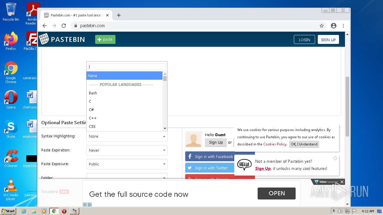This screenshot has height=215, width=383.
Task: Open a new browser tab
Action: tap(119, 15)
